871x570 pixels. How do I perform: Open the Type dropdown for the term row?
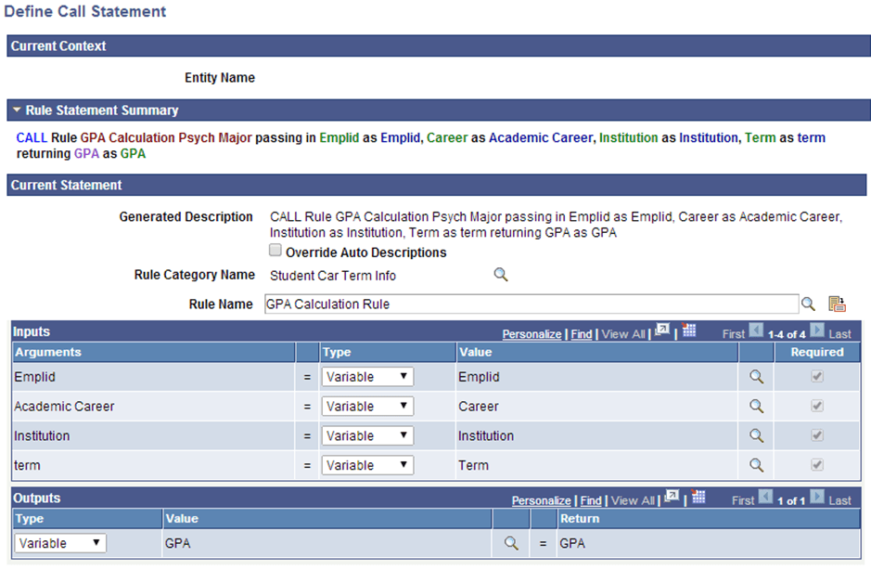(366, 464)
